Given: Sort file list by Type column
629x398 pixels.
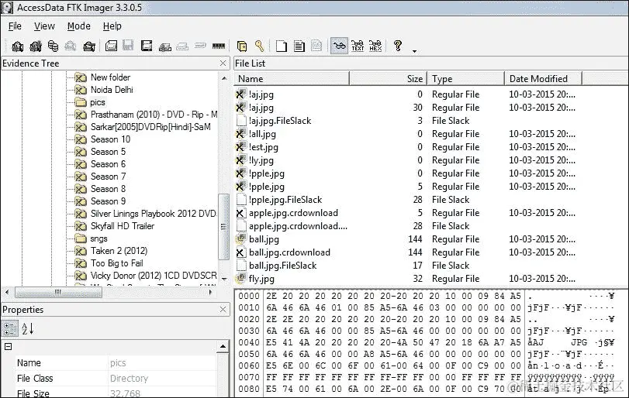Looking at the screenshot, I should tap(465, 79).
